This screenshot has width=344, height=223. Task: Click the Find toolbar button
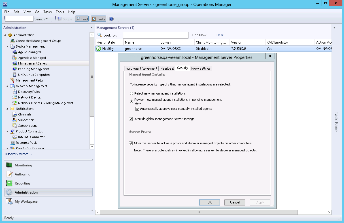pos(82,19)
